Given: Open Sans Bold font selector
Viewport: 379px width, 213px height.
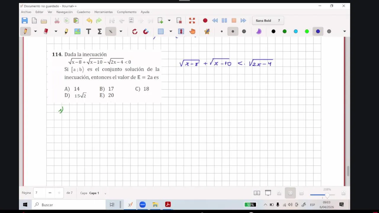Looking at the screenshot, I should (268, 20).
